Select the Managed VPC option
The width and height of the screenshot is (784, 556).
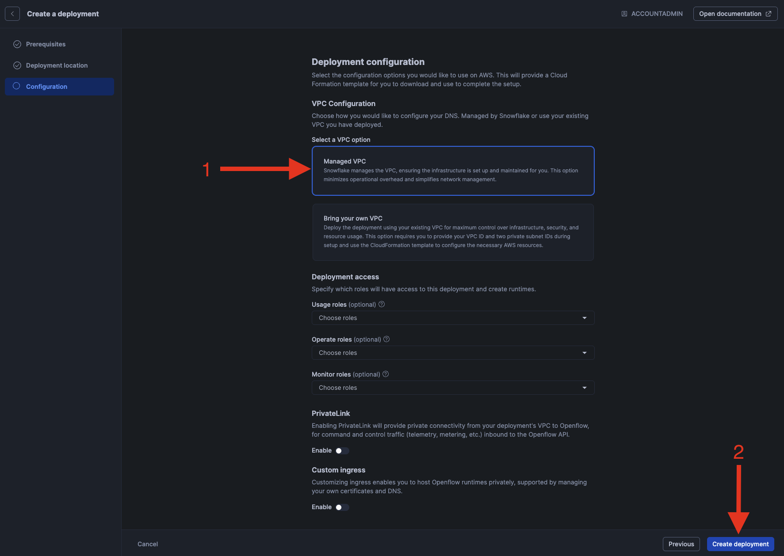click(453, 171)
